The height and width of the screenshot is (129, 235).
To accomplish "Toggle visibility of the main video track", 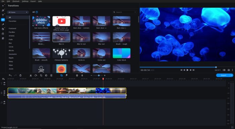I will pyautogui.click(x=4, y=91).
